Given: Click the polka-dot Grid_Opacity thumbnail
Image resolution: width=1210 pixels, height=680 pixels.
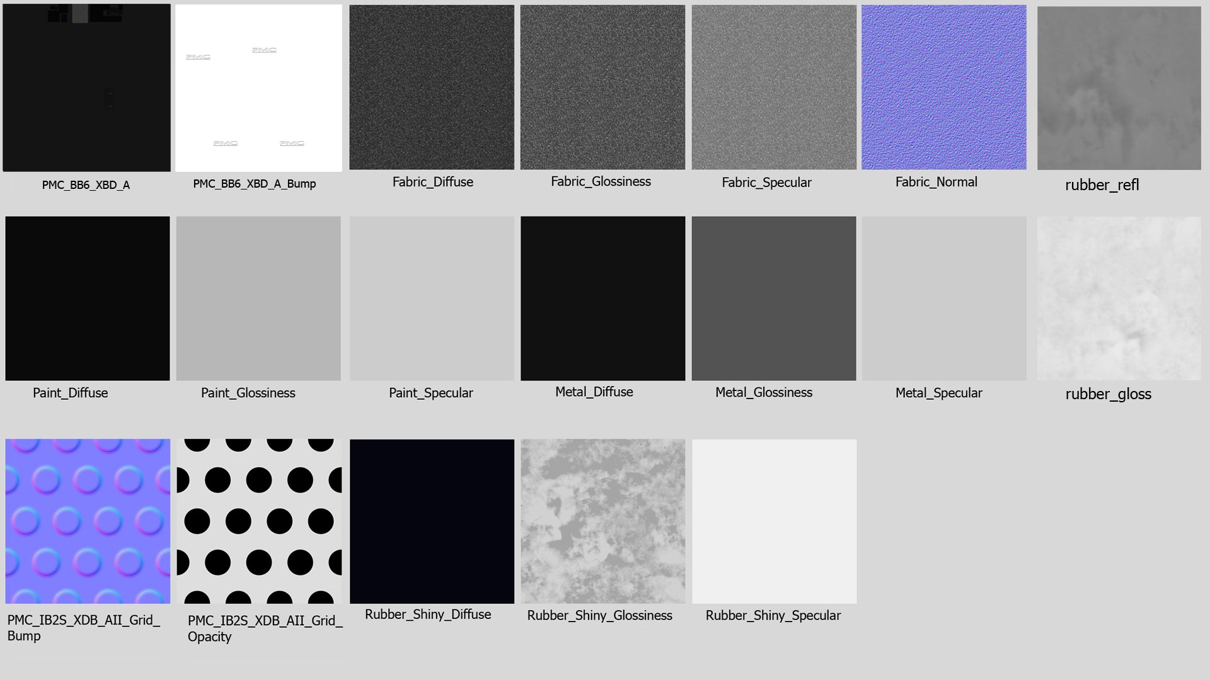Looking at the screenshot, I should 259,521.
